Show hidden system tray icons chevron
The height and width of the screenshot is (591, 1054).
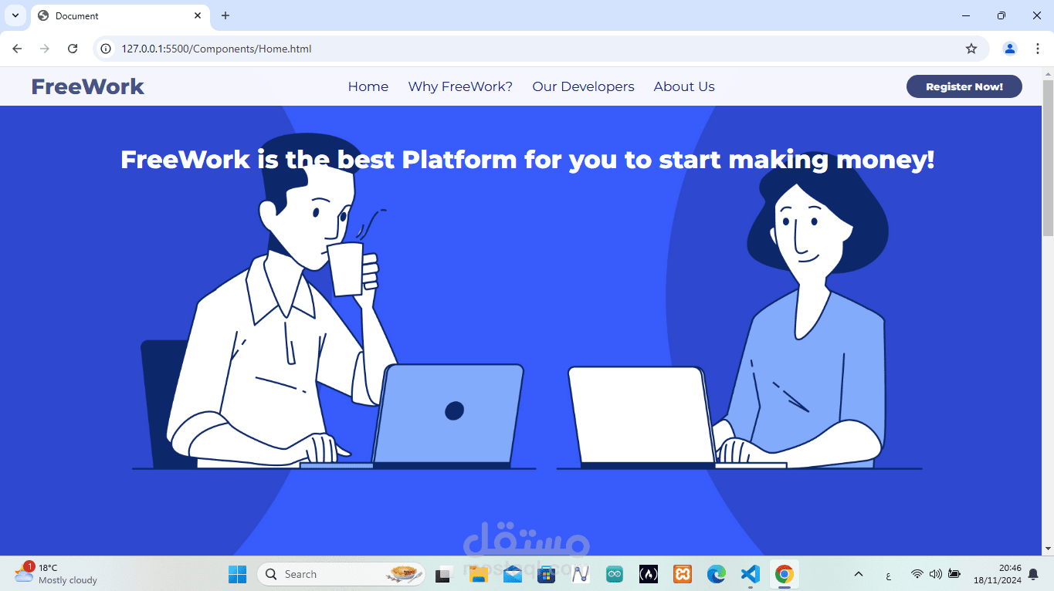858,574
